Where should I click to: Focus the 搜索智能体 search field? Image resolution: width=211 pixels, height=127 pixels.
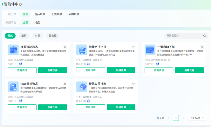pyautogui.click(x=184, y=36)
